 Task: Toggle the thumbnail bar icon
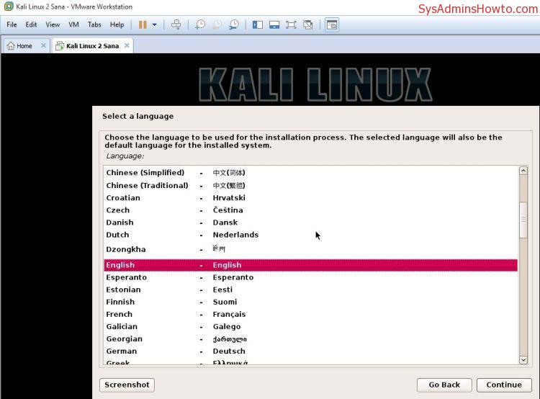274,24
